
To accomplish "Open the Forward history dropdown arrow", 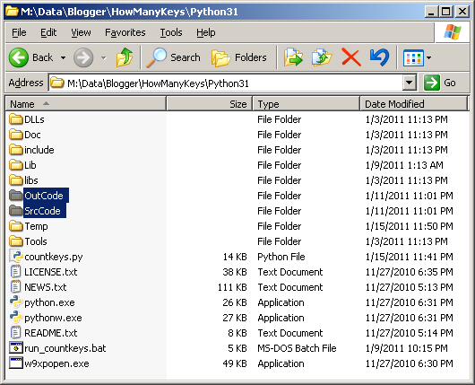I will tap(104, 57).
